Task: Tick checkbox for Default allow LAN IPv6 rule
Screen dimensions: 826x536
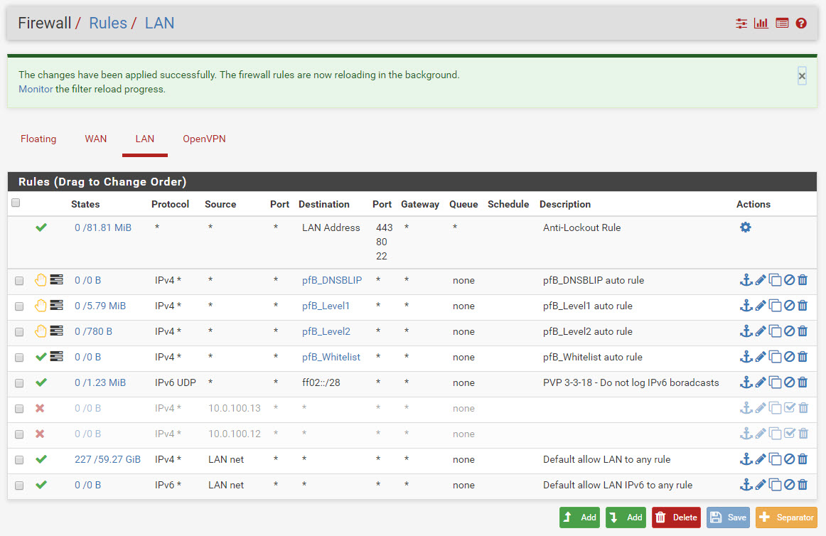Action: click(19, 486)
